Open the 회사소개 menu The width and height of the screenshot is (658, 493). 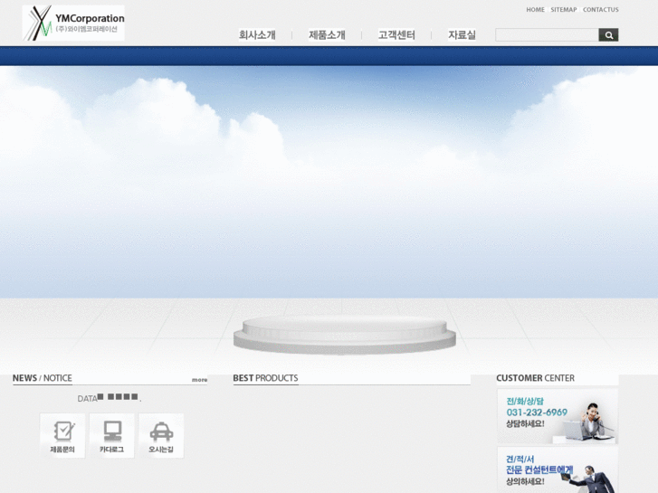click(x=257, y=34)
